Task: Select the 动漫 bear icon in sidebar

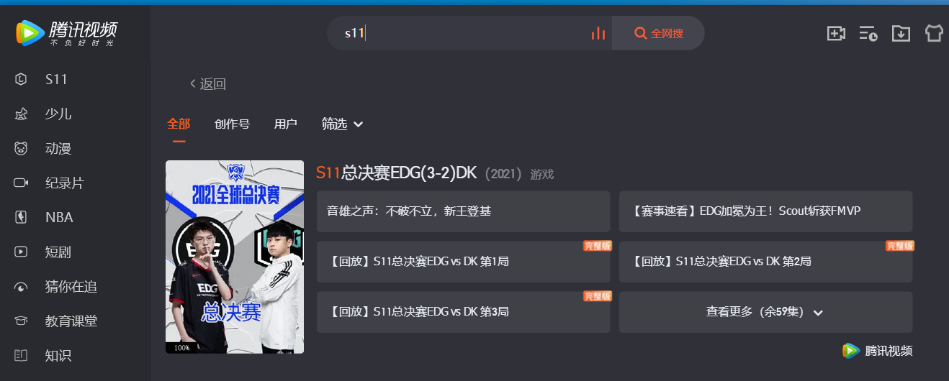Action: click(21, 148)
